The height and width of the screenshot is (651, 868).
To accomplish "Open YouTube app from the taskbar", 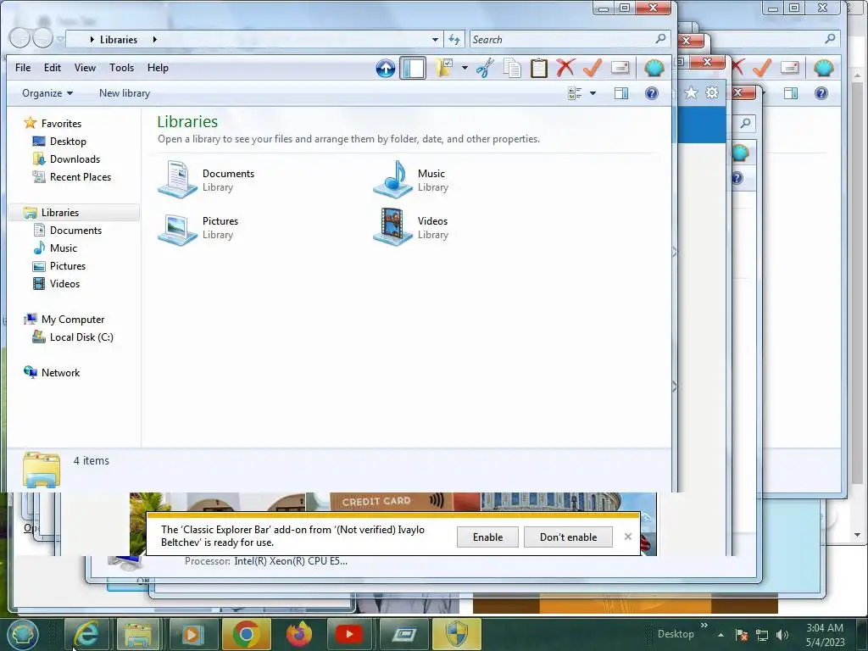I will (x=349, y=634).
